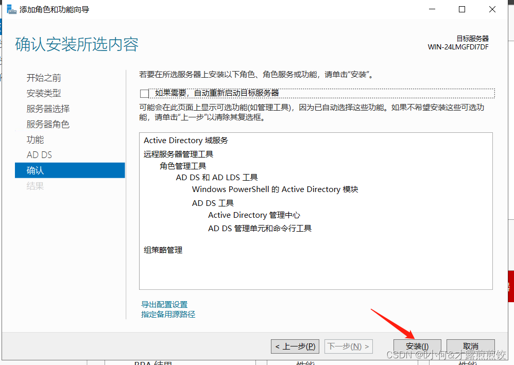Viewport: 514px width, 365px height.
Task: Click the 取消 button
Action: pyautogui.click(x=471, y=346)
